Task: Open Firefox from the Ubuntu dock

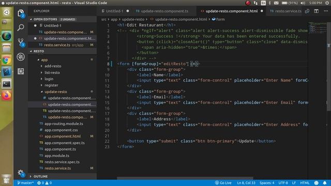Action: (x=7, y=96)
